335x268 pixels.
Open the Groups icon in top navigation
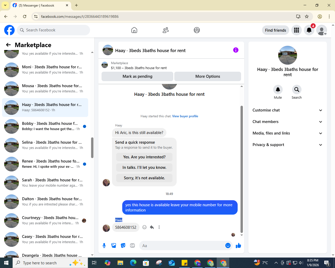197,30
